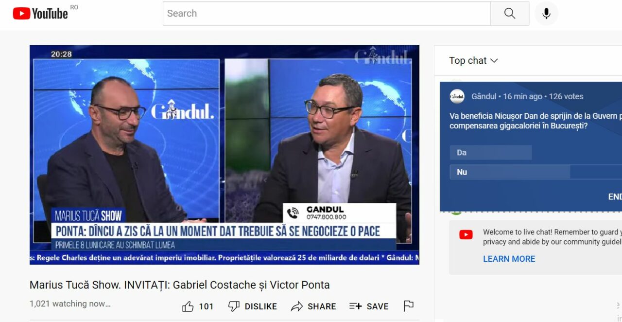Click the poll question text
622x322 pixels.
[x=536, y=121]
